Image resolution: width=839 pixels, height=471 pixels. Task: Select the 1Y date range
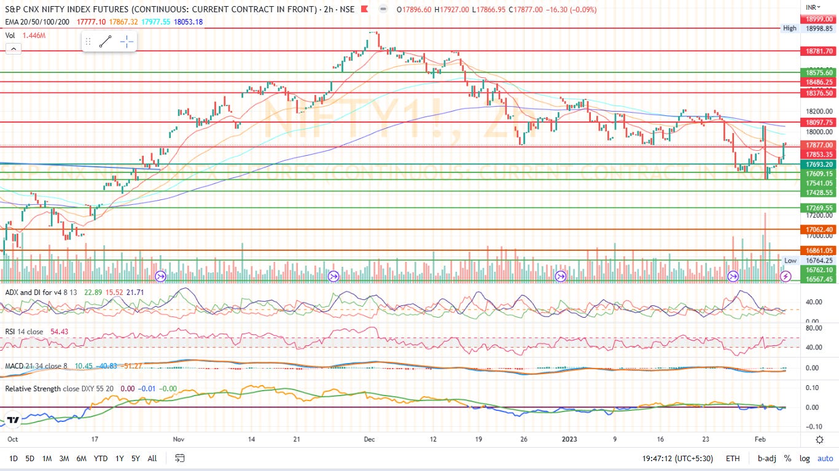[119, 458]
